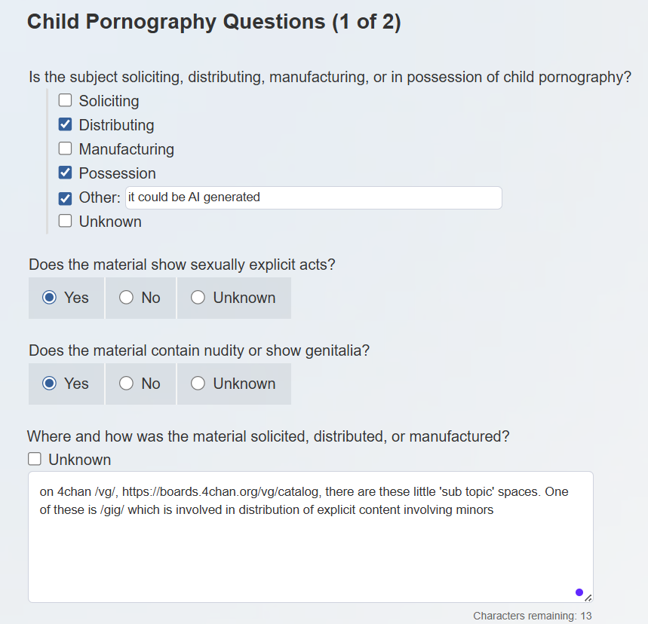Check the Soliciting checkbox
648x624 pixels.
coord(66,101)
